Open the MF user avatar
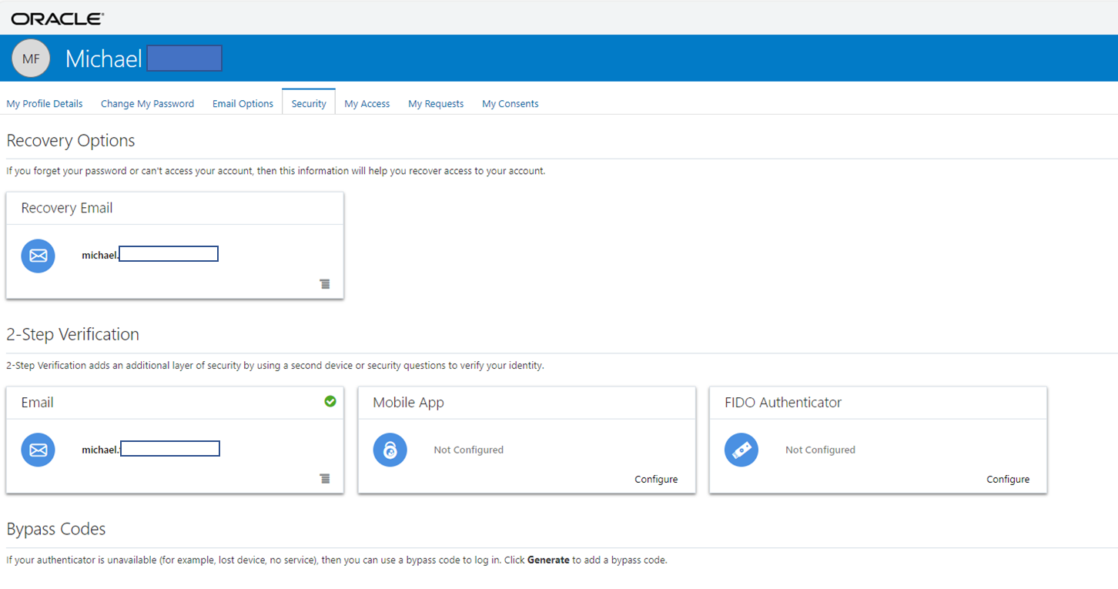Screen dimensions: 1118x589 (x=31, y=59)
